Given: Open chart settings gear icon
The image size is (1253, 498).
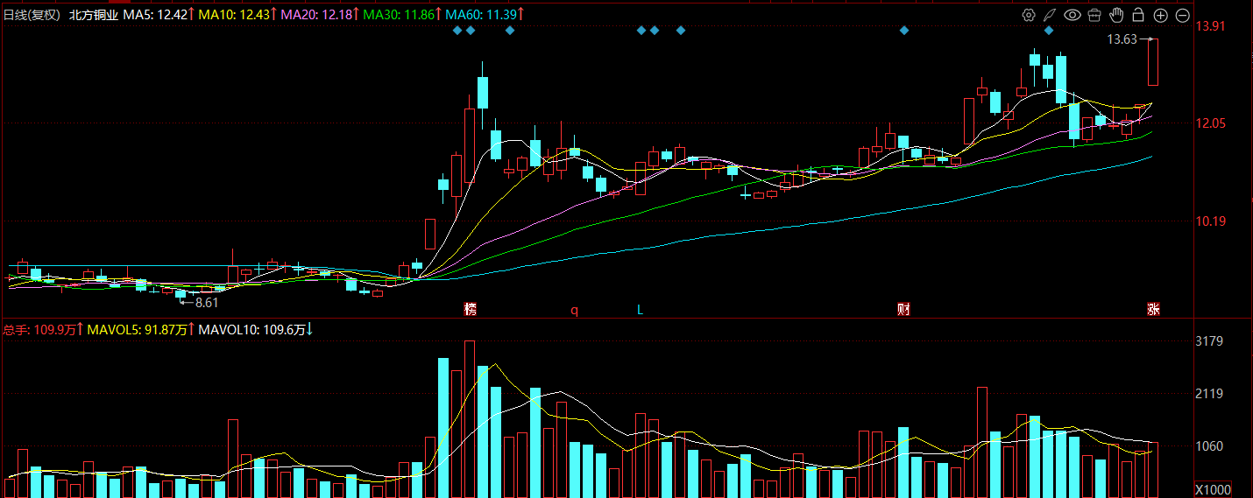Looking at the screenshot, I should coord(1029,15).
